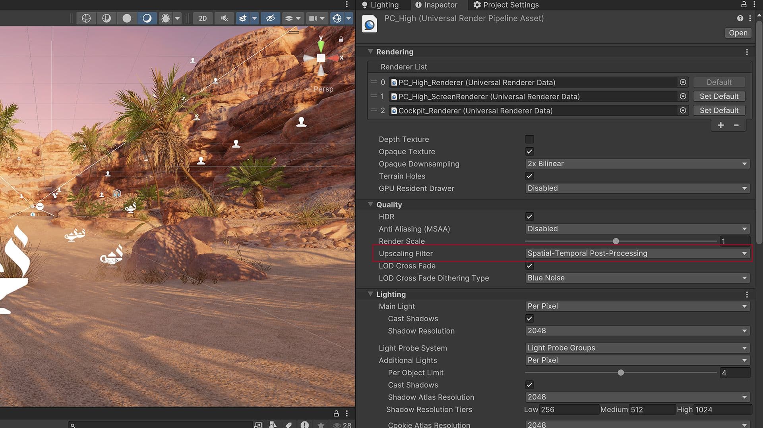
Task: Open the Upscaling Filter dropdown
Action: point(636,253)
